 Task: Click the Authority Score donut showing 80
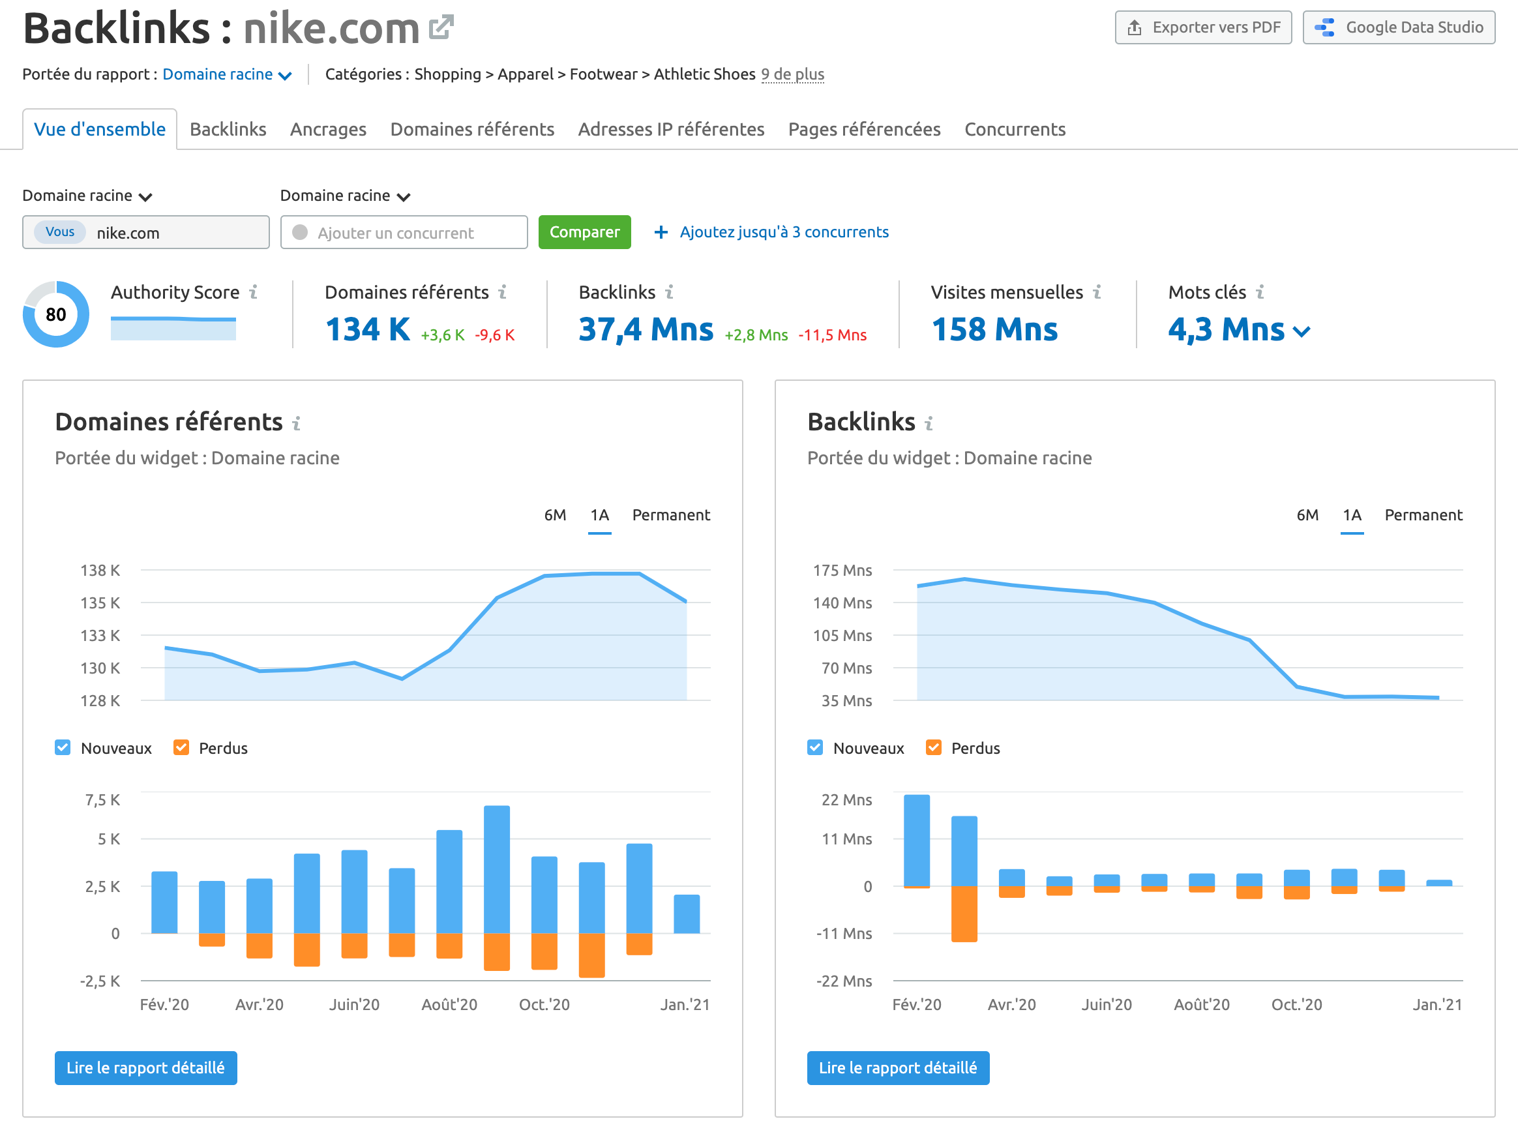coord(56,314)
